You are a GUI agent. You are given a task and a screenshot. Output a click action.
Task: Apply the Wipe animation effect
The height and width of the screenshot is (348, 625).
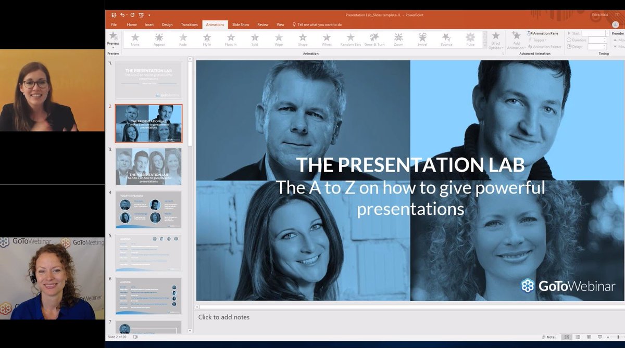(279, 40)
